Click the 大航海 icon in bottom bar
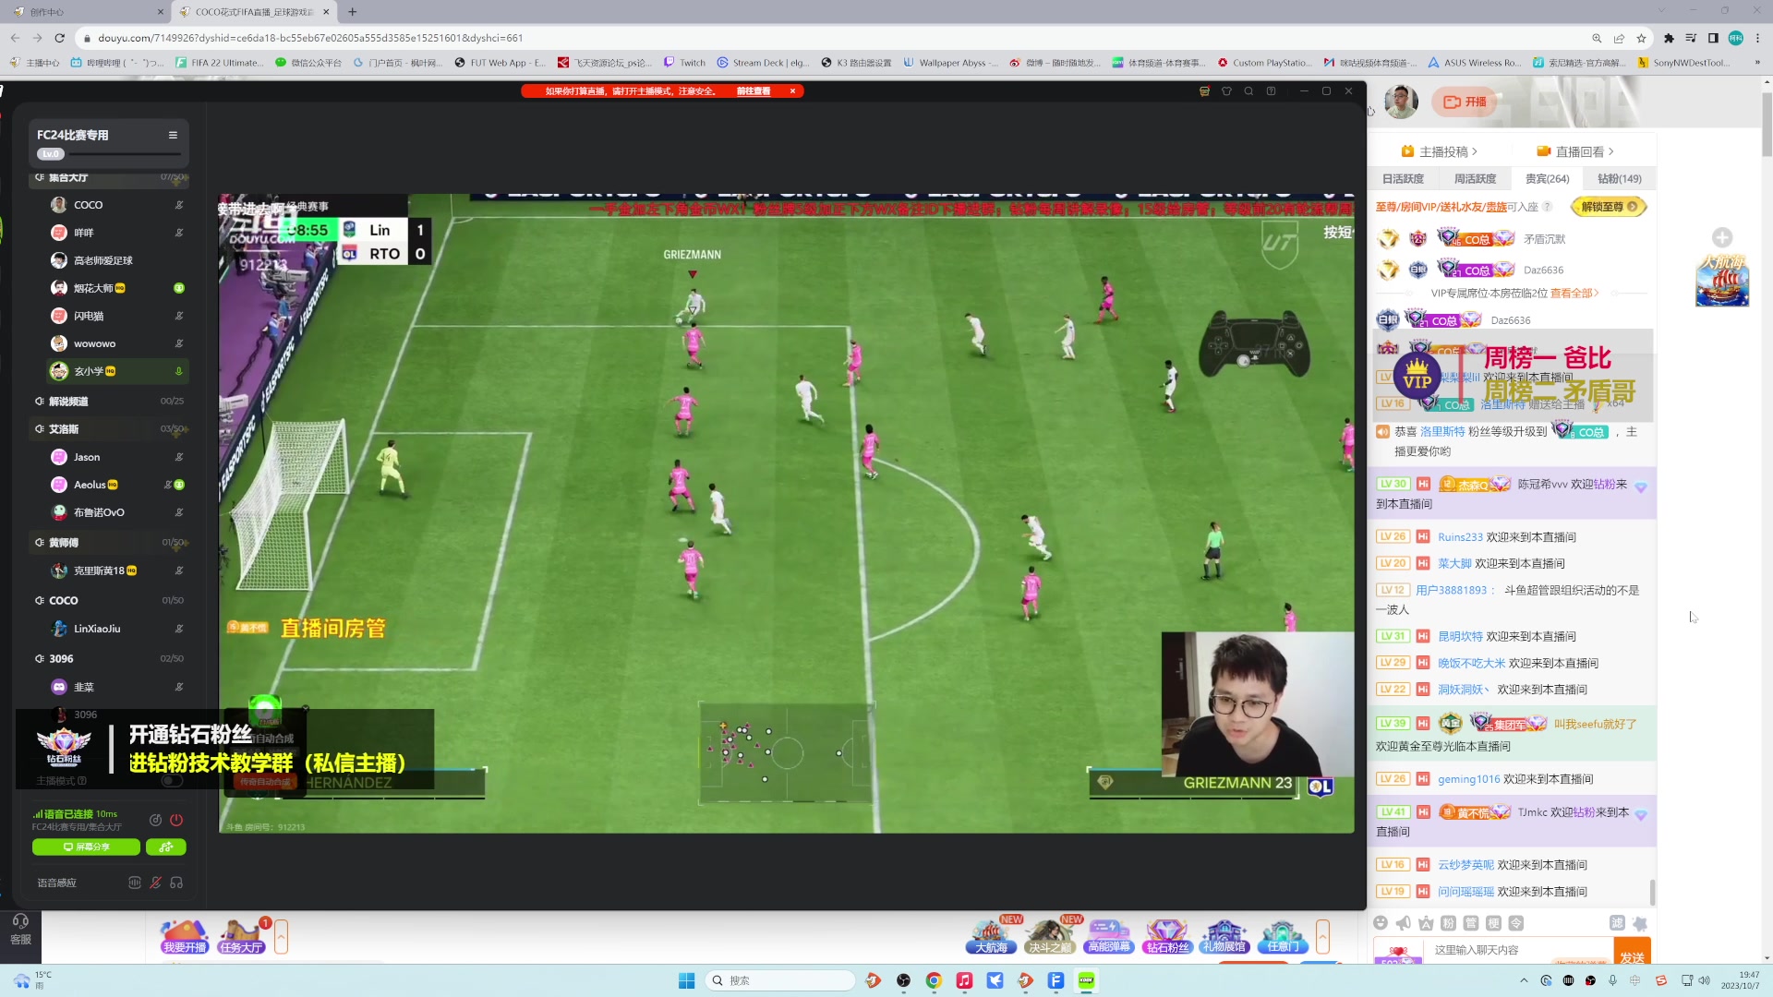This screenshot has height=997, width=1773. click(x=992, y=936)
